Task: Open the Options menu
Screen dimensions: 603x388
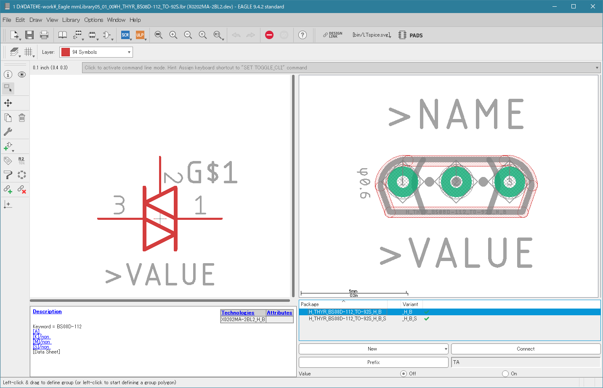Action: click(93, 20)
